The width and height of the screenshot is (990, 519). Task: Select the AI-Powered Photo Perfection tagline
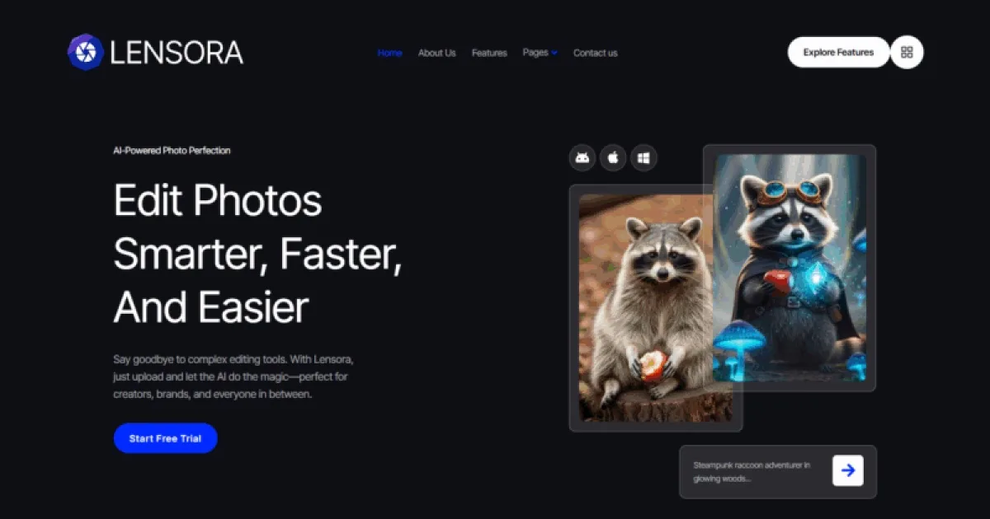pyautogui.click(x=172, y=151)
